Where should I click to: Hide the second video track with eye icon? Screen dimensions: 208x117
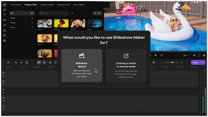click(3, 81)
